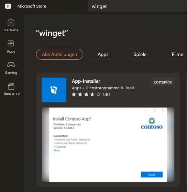Open the App-Installer blue package icon
Image resolution: width=187 pixels, height=192 pixels.
pyautogui.click(x=54, y=90)
